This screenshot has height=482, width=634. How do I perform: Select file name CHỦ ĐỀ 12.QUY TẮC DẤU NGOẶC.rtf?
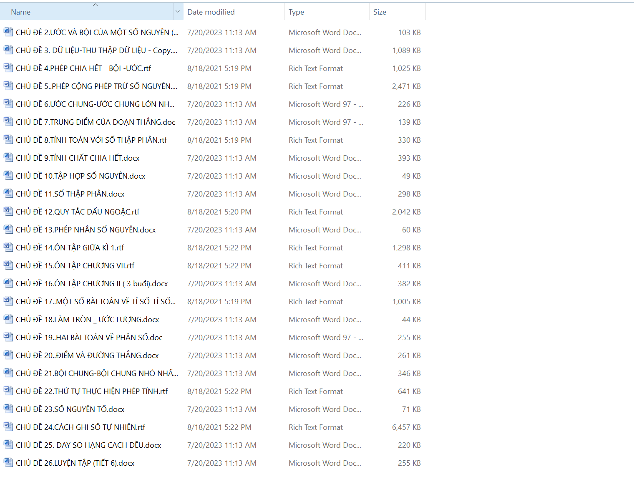click(x=78, y=212)
